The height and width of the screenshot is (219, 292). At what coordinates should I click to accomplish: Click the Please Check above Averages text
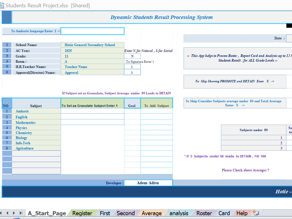245,170
